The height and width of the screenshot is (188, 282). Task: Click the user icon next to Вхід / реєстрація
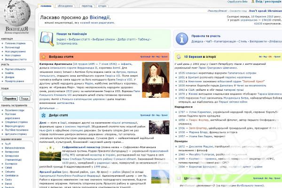point(253,1)
